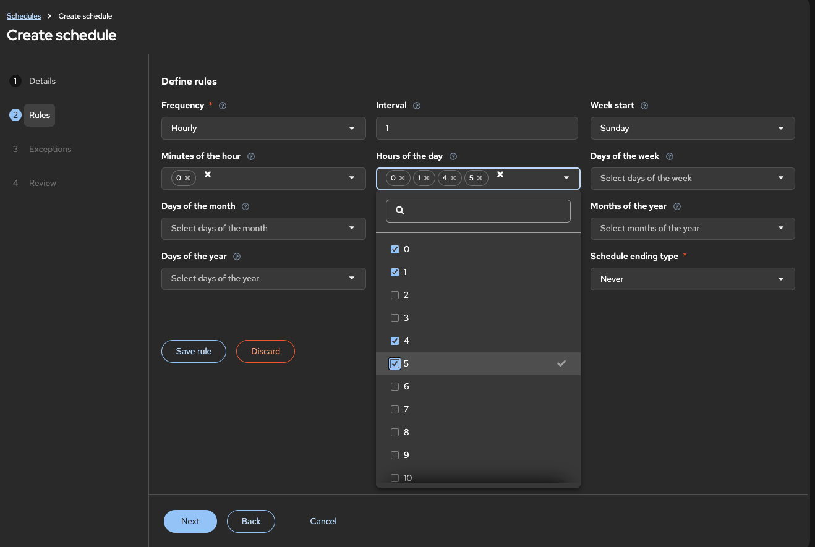Screen dimensions: 815x547
Task: Expand the Days of the week dropdown
Action: (693, 178)
